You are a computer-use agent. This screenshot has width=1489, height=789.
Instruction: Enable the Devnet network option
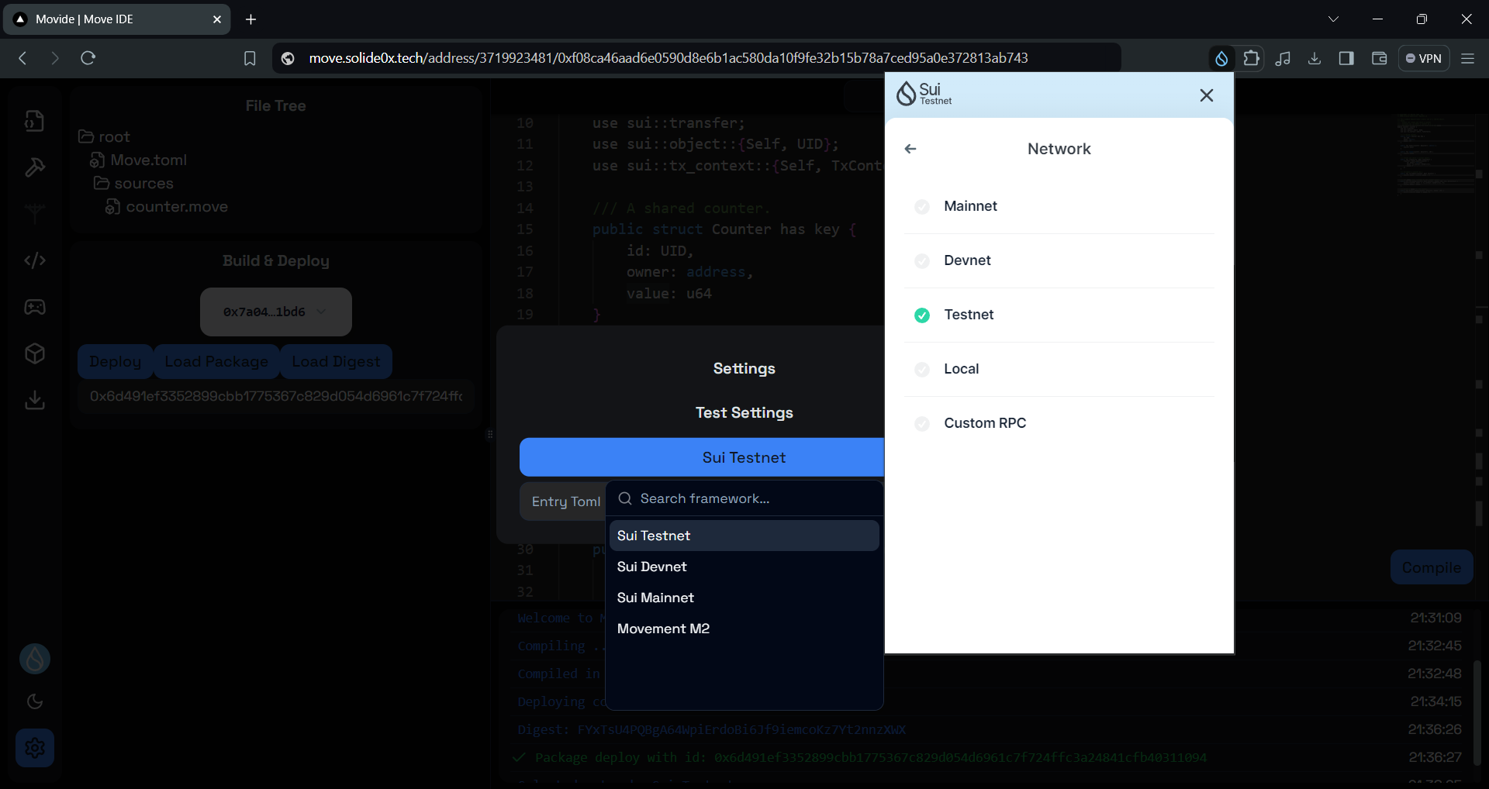click(x=921, y=261)
